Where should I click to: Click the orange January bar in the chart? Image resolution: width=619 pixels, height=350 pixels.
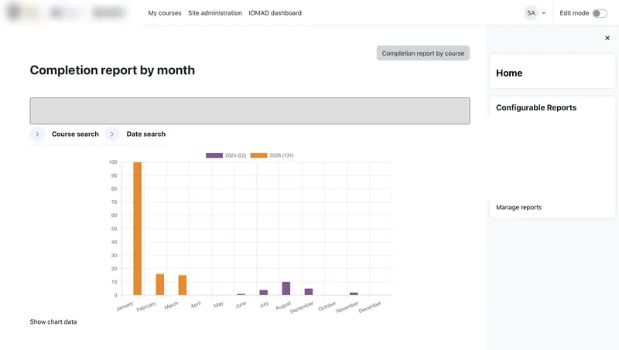click(x=138, y=229)
